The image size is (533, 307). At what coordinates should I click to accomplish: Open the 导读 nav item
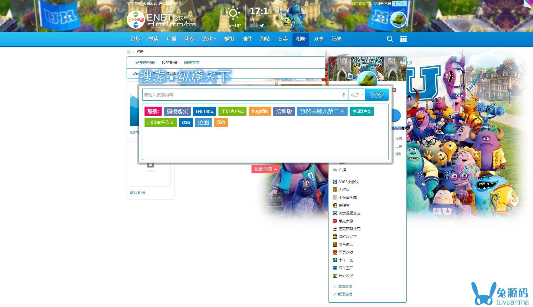pos(153,39)
